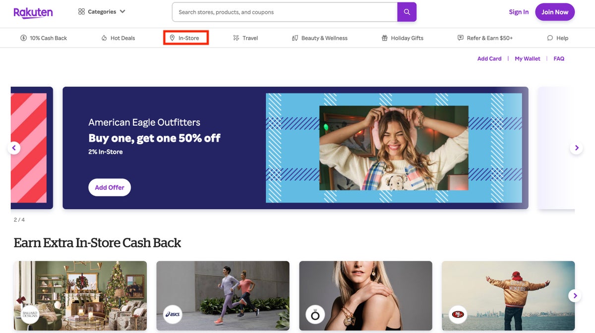Click the Sign In link
Screen dimensions: 595x333
pyautogui.click(x=519, y=12)
